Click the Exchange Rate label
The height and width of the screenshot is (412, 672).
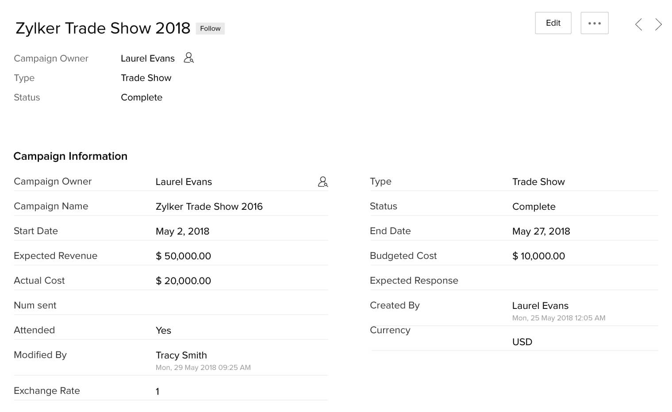pos(47,391)
